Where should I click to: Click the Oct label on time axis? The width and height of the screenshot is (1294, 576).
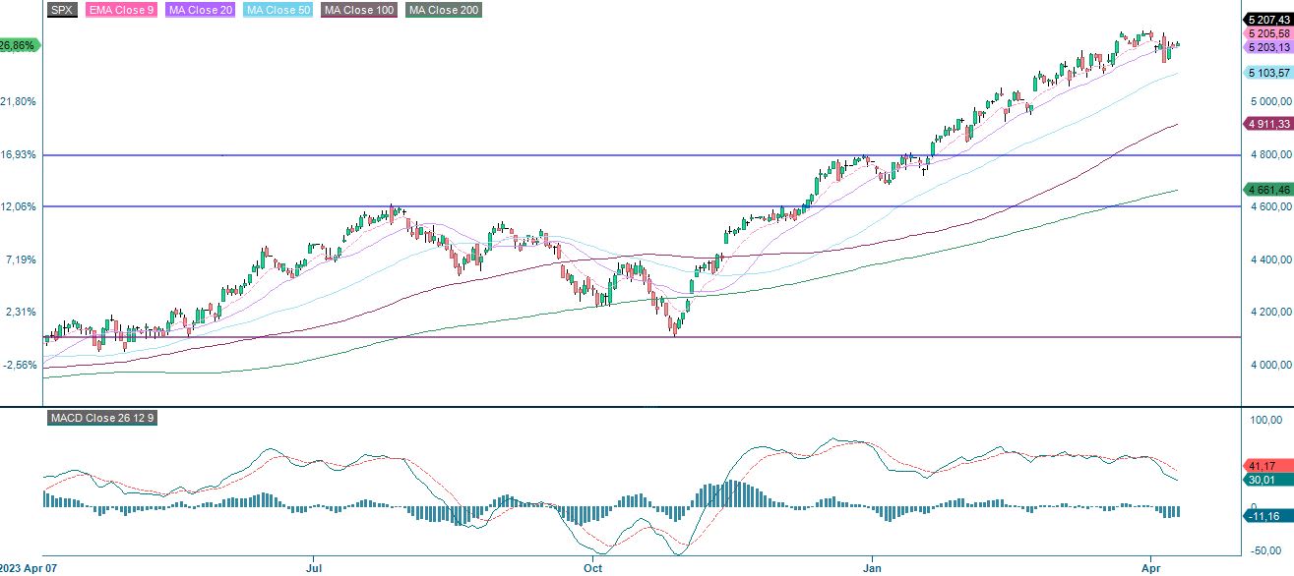tap(592, 568)
